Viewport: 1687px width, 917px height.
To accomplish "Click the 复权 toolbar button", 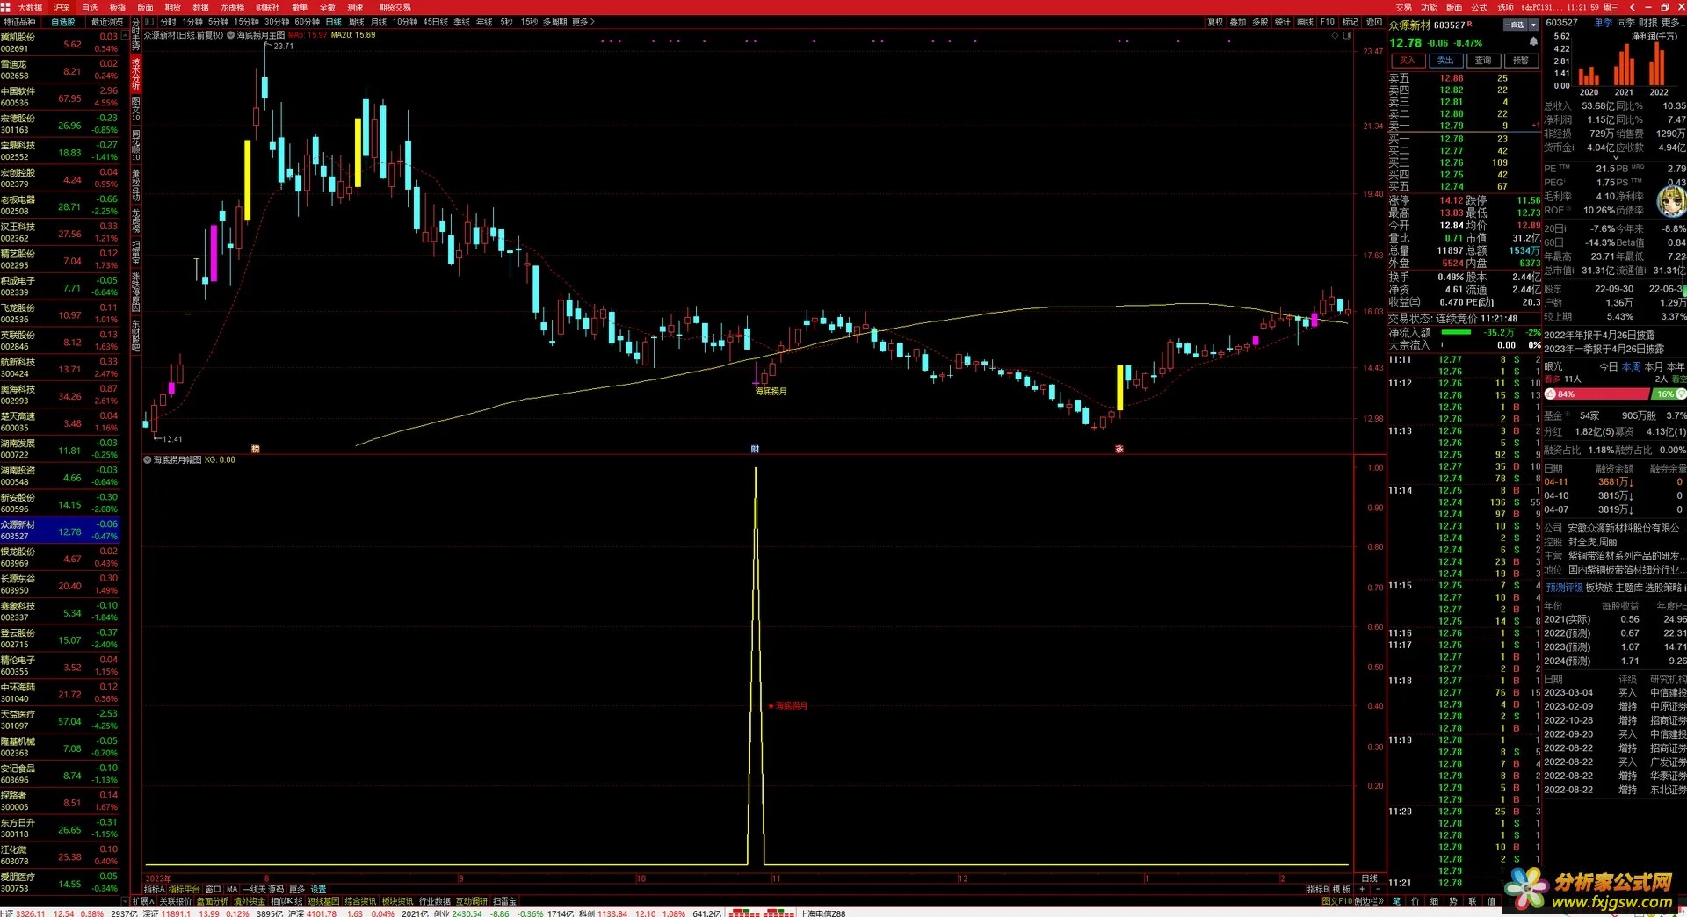I will 1215,22.
